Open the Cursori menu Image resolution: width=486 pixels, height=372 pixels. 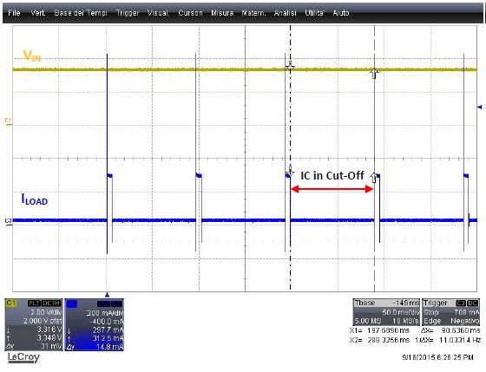pos(190,13)
